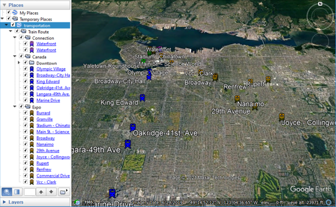The image size is (336, 207).
Task: Uncheck the Commercial Drive placemark checkbox
Action: pos(25,175)
